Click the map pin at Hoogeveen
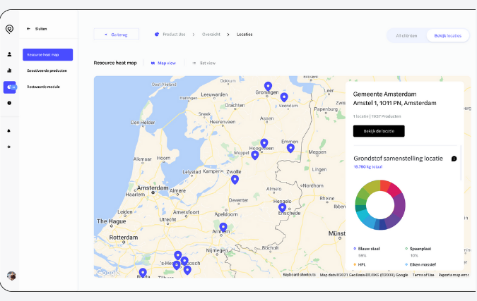The image size is (477, 301). point(264,144)
